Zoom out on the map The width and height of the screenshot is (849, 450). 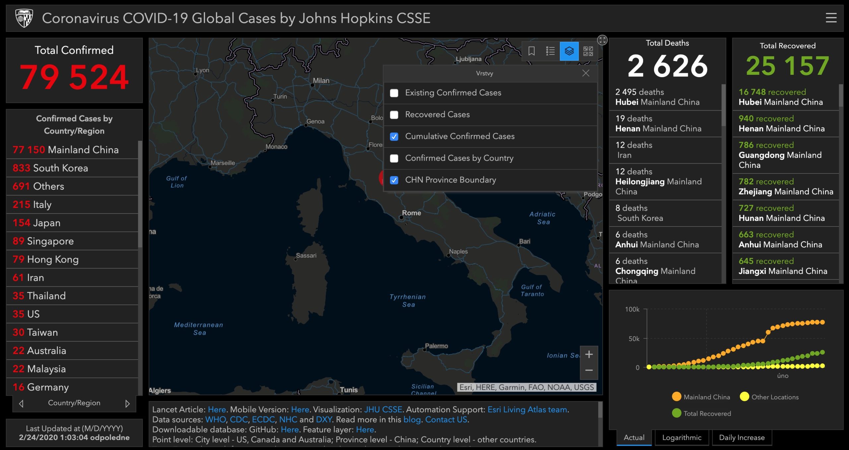coord(589,371)
